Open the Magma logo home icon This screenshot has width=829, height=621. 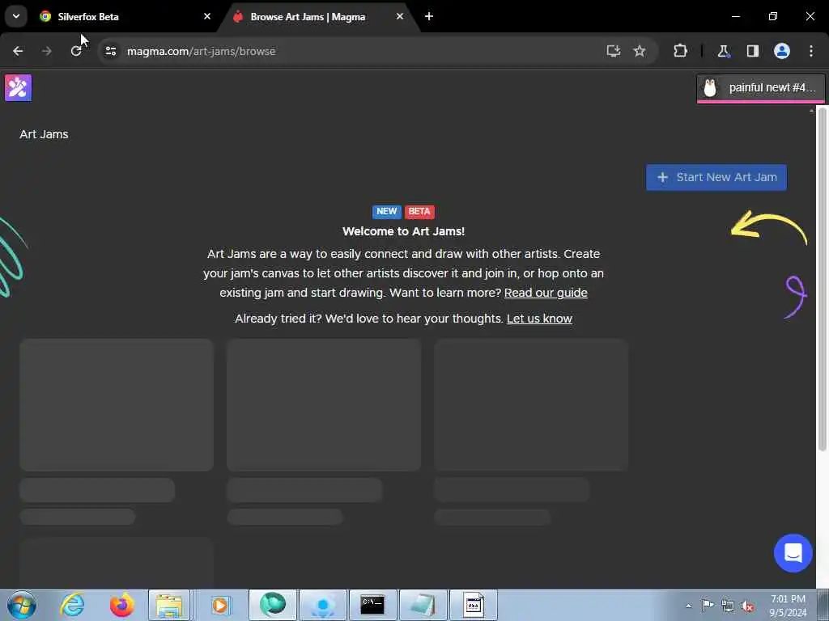click(x=19, y=87)
